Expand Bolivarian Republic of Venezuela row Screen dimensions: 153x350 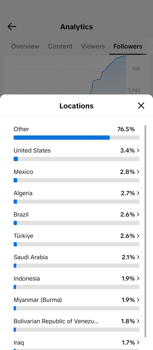coord(76,325)
